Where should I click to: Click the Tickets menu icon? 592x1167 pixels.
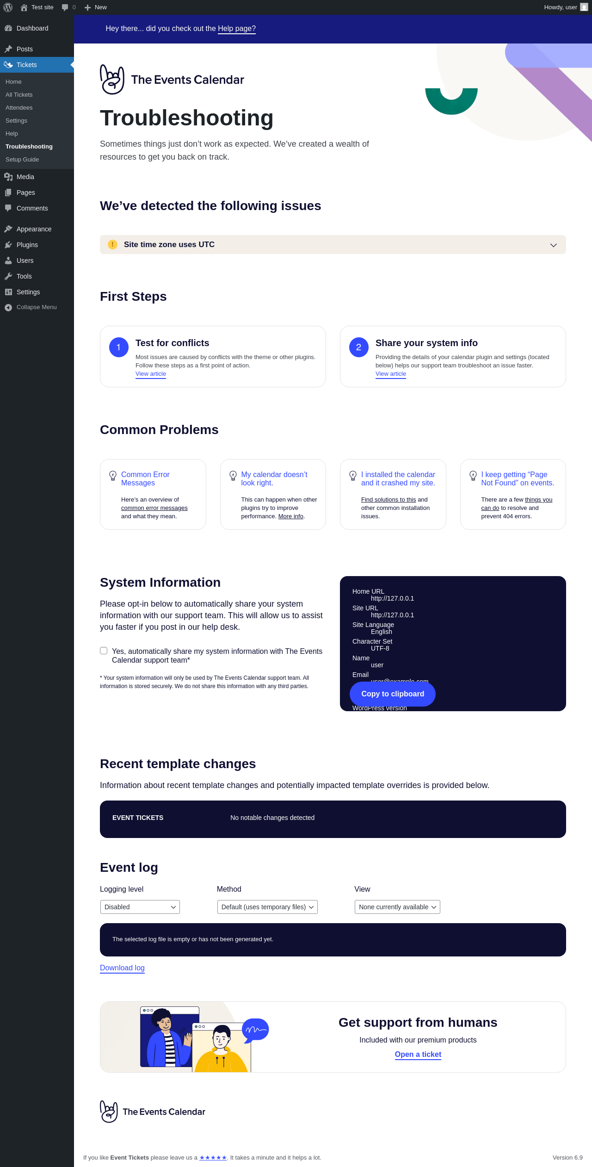click(x=8, y=65)
